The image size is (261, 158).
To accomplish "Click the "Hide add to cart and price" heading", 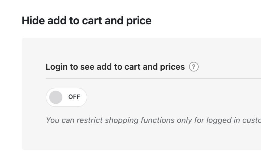I will point(86,21).
